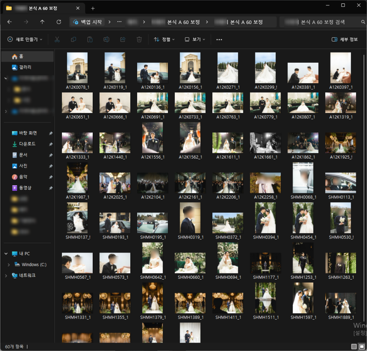The width and height of the screenshot is (367, 351).
Task: Select thumbnail A12K0397_1
Action: point(340,68)
